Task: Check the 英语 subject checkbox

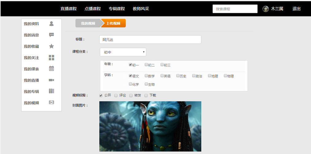Action: pyautogui.click(x=162, y=76)
